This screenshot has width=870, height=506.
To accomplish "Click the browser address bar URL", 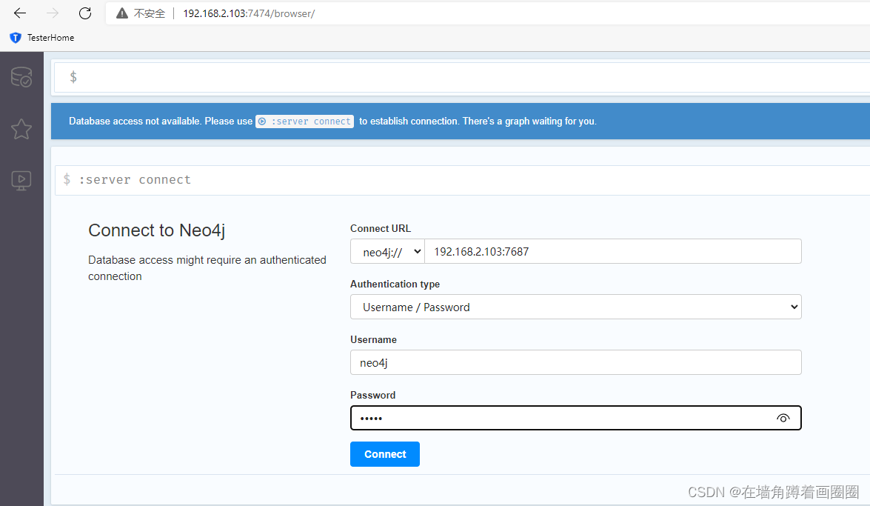I will 249,13.
